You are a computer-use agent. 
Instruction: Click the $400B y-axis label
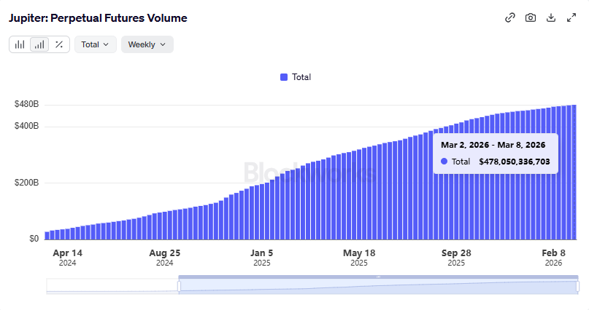tap(26, 126)
